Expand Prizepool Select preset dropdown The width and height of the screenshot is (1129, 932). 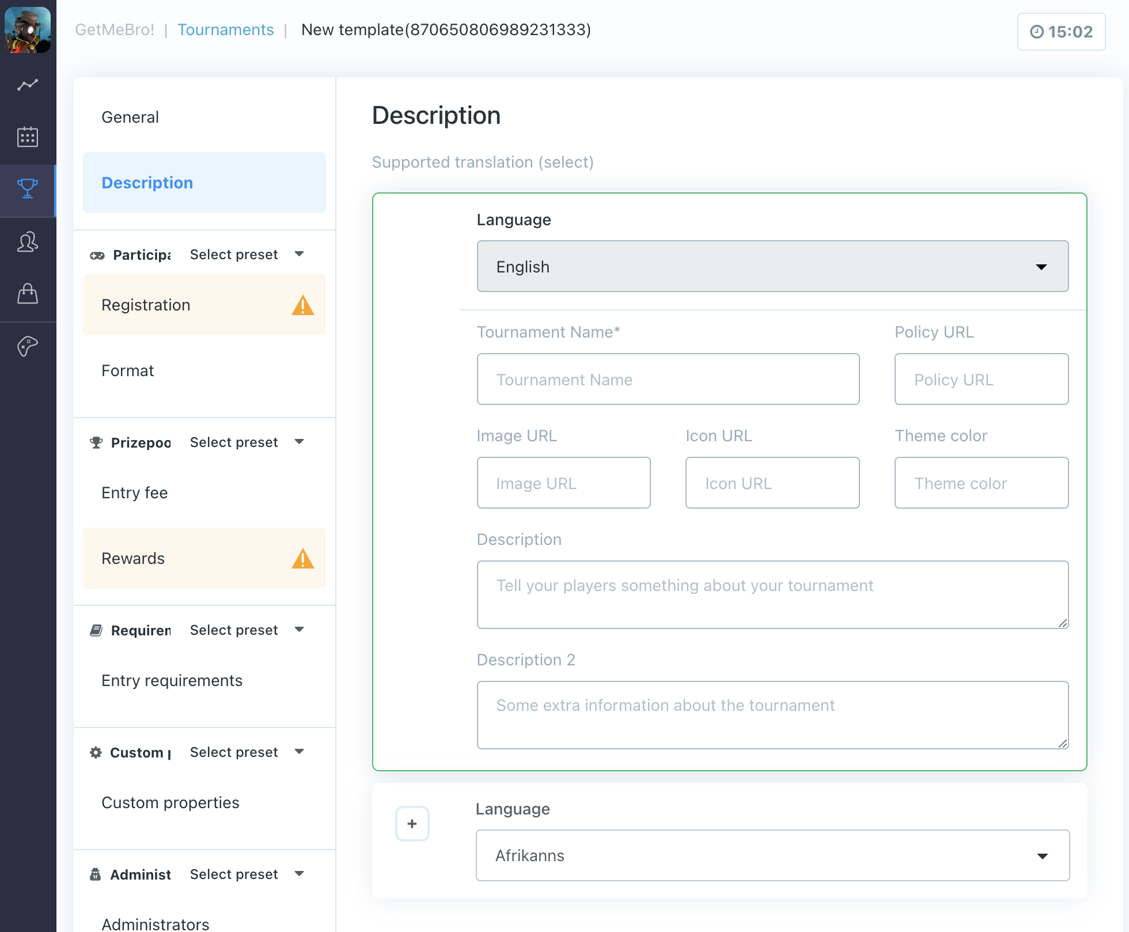(x=247, y=442)
